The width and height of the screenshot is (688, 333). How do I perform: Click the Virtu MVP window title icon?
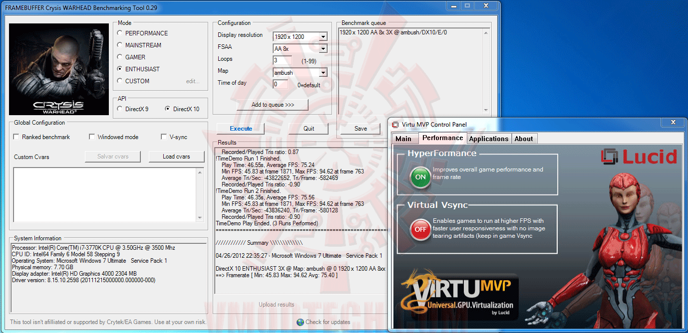click(x=395, y=125)
